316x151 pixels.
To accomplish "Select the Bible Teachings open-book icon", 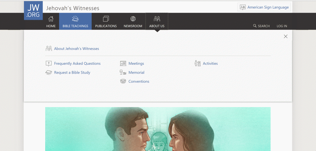I will [x=75, y=19].
